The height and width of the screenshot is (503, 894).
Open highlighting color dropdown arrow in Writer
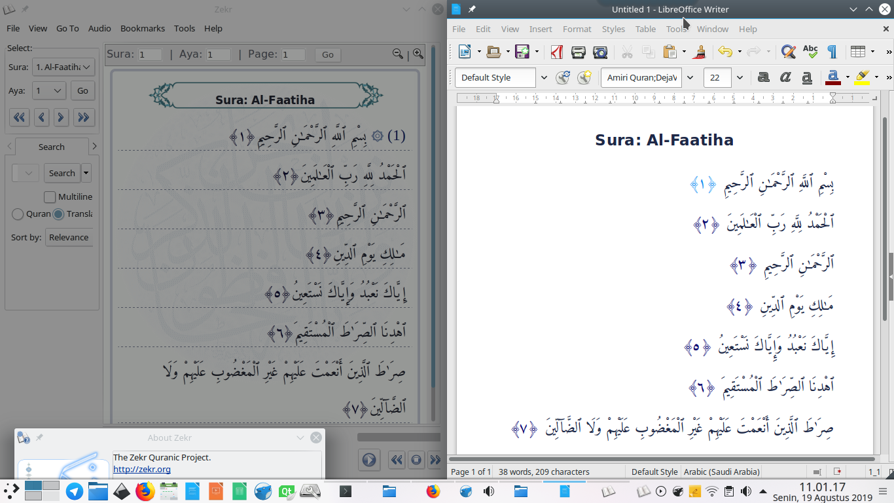[x=876, y=77]
